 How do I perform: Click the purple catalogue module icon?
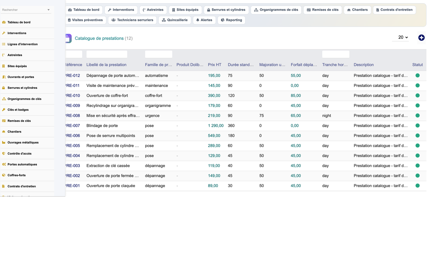click(68, 38)
